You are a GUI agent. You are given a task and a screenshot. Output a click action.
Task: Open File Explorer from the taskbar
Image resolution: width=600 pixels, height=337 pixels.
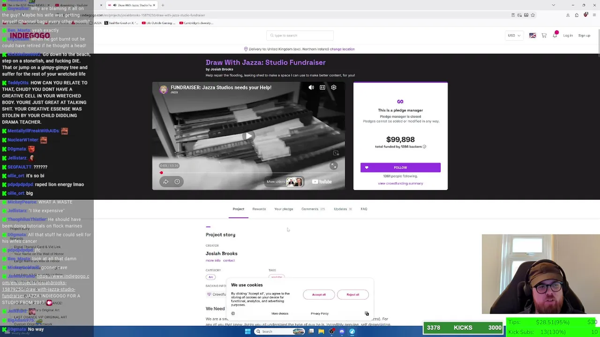[x=321, y=331]
